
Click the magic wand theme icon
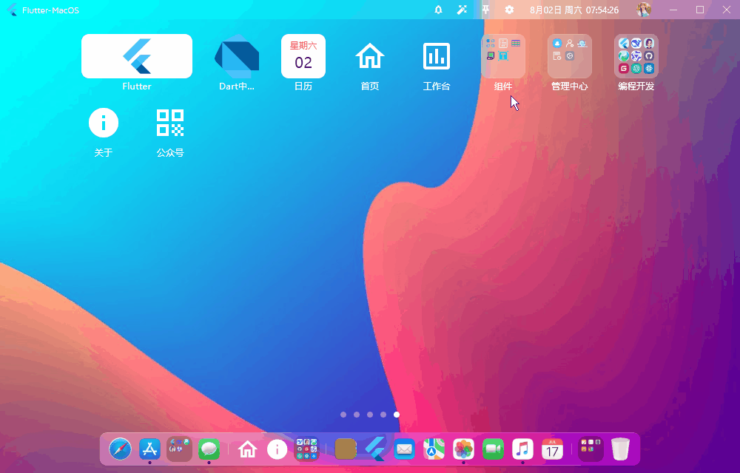pyautogui.click(x=462, y=10)
